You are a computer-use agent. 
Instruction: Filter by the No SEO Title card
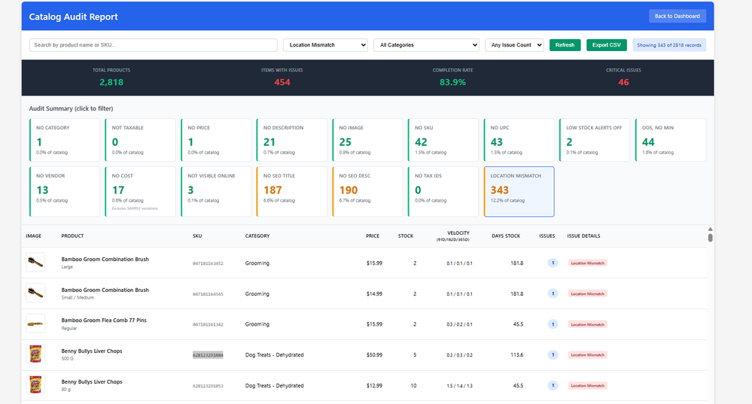(x=291, y=191)
